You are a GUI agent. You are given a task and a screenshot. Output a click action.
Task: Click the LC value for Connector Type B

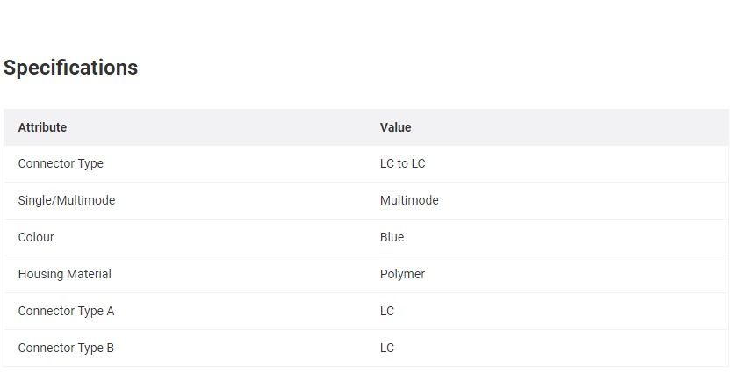387,348
